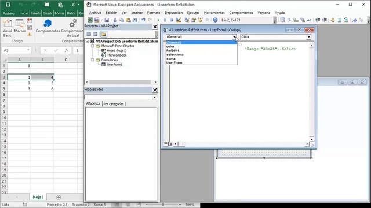
Task: Click the Excel zoom slider handle
Action: 163,205
